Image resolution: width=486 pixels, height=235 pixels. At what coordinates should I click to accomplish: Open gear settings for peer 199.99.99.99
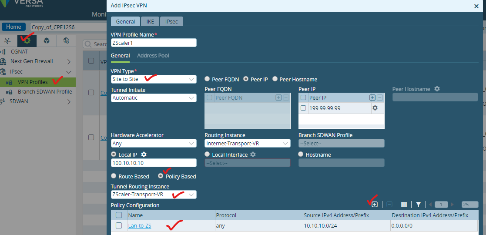coord(375,108)
